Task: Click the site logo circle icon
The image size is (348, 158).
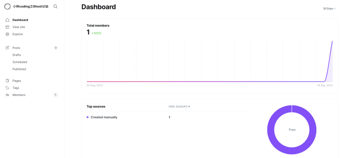Action: click(x=7, y=6)
